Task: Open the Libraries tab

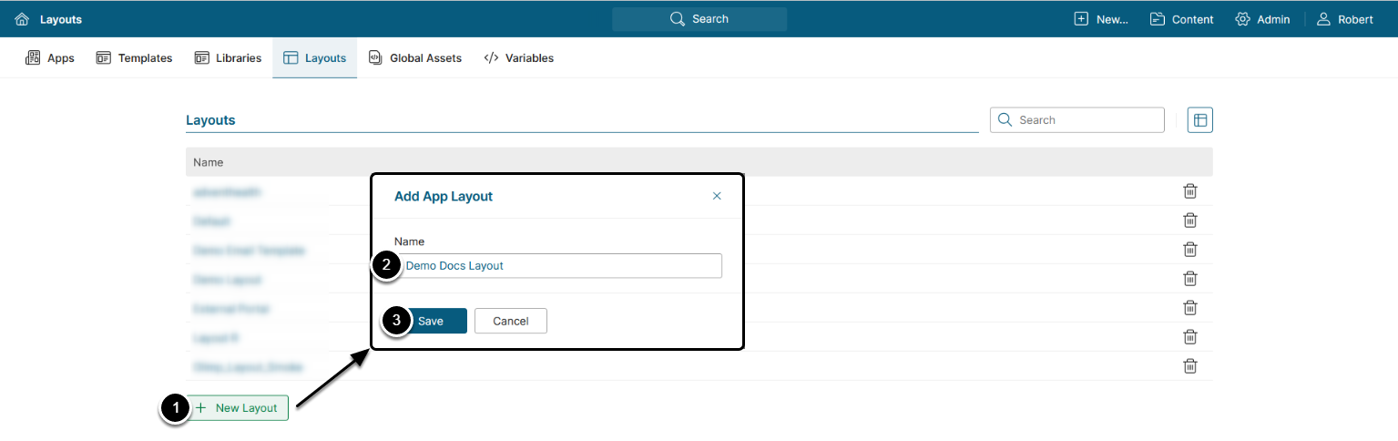Action: pos(228,58)
